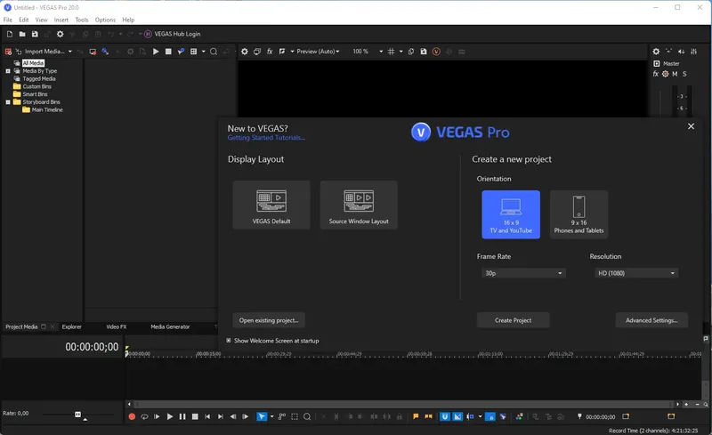This screenshot has width=712, height=435.
Task: Switch to Media Generator tab
Action: click(x=170, y=327)
